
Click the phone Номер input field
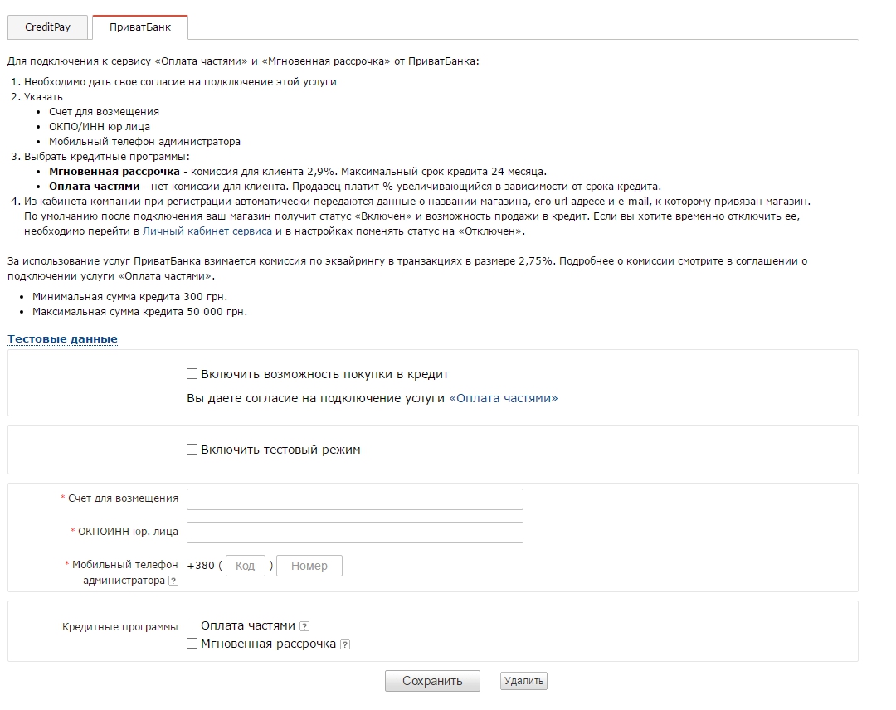pyautogui.click(x=309, y=566)
